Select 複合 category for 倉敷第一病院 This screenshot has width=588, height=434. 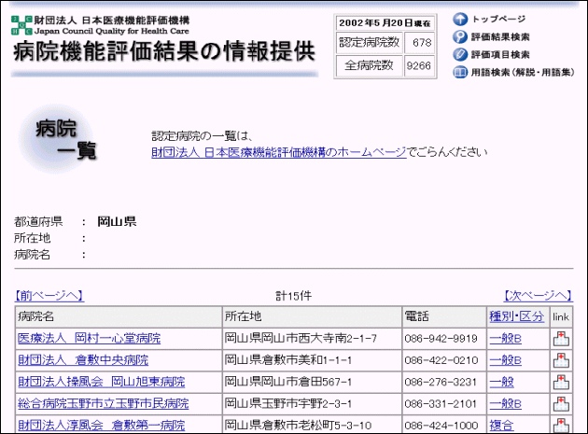tap(501, 425)
